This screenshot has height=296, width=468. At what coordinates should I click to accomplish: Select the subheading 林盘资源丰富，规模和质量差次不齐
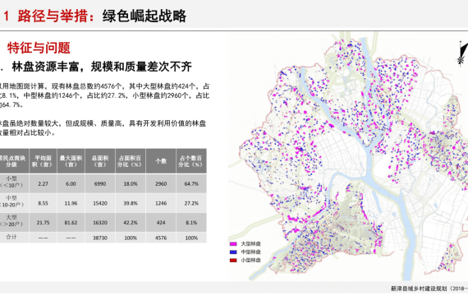(102, 67)
